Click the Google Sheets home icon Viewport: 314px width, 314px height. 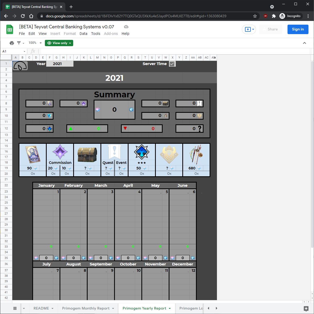(x=10, y=29)
